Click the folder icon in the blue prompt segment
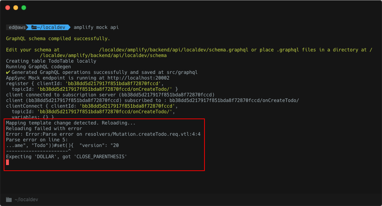Image resolution: width=382 pixels, height=206 pixels. [x=34, y=27]
